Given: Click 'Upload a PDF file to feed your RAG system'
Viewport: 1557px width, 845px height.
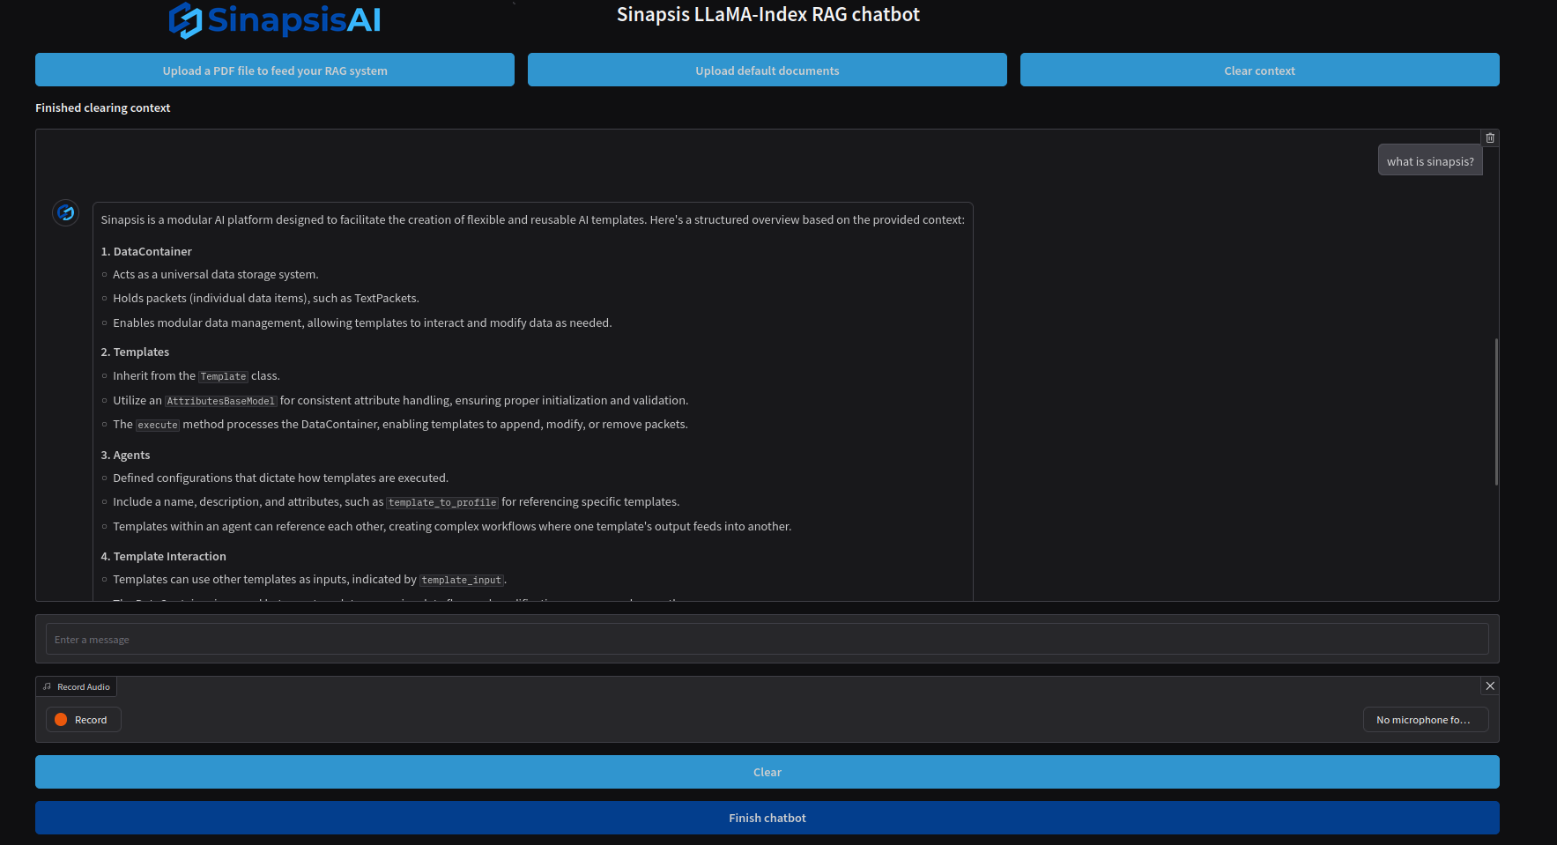Looking at the screenshot, I should 274,70.
